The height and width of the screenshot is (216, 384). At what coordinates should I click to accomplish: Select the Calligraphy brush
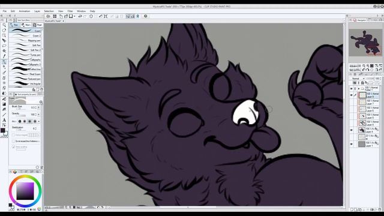coord(25,60)
